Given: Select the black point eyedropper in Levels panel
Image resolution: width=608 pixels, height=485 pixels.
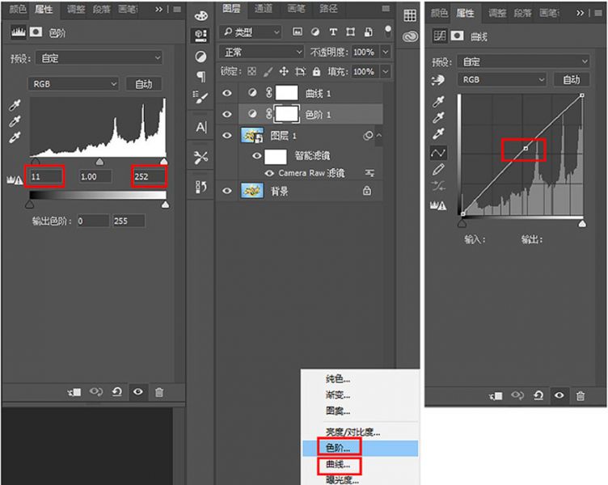Looking at the screenshot, I should click(x=15, y=105).
